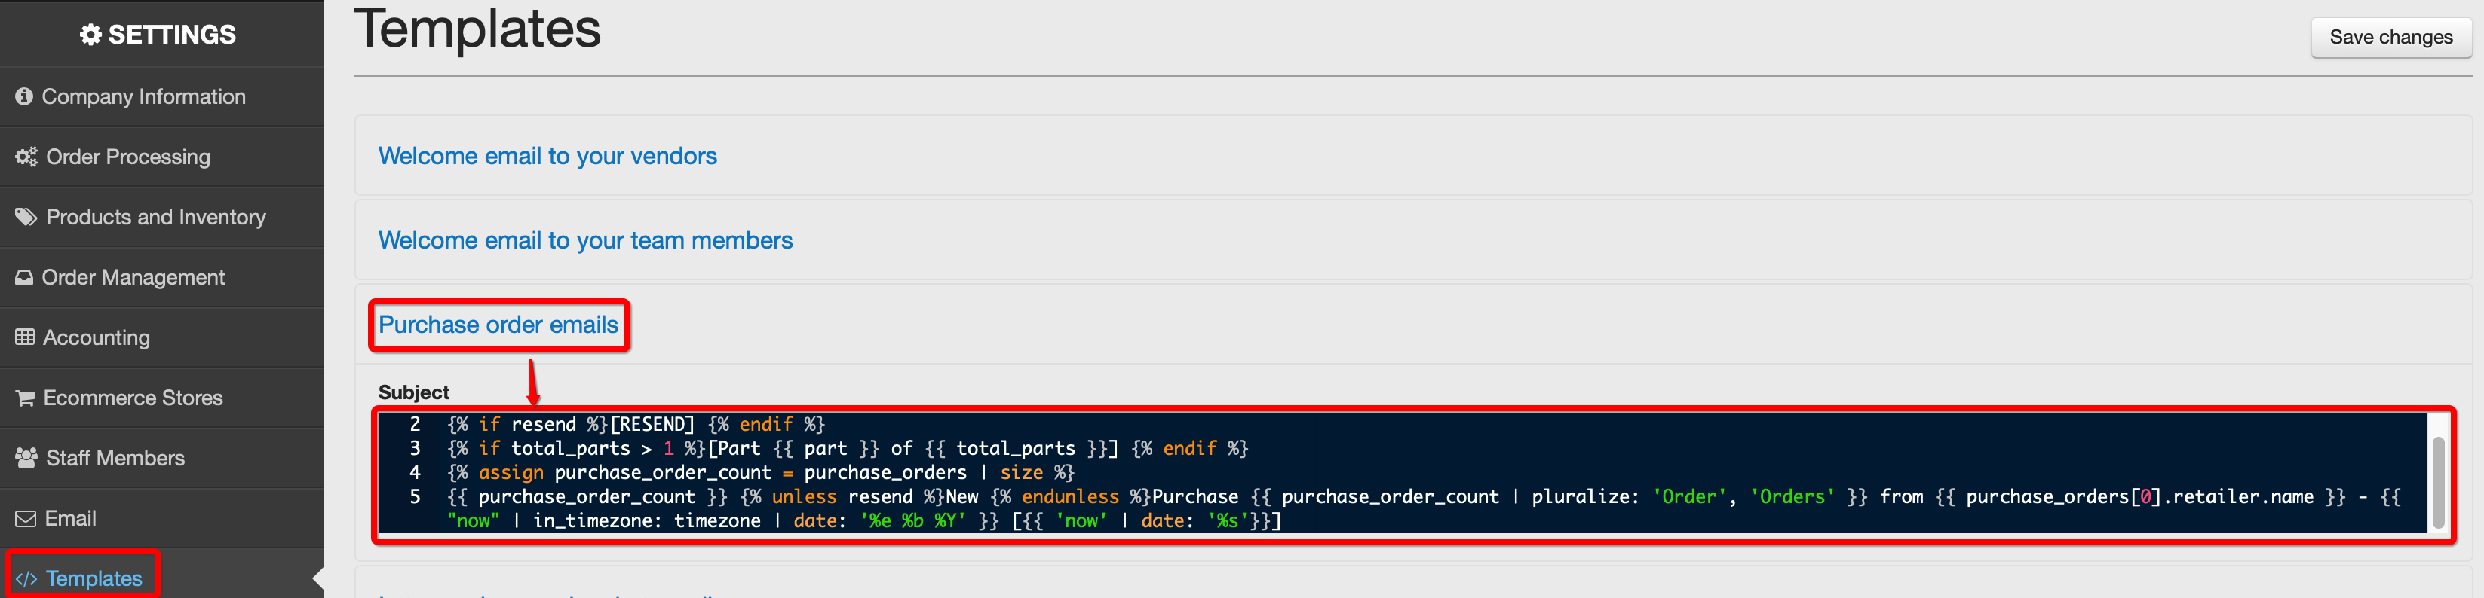2484x598 pixels.
Task: Open Accounting settings page
Action: pyautogui.click(x=162, y=337)
